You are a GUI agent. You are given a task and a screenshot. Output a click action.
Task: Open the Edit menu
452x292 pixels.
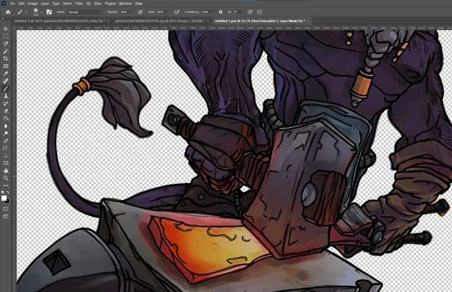[x=22, y=3]
